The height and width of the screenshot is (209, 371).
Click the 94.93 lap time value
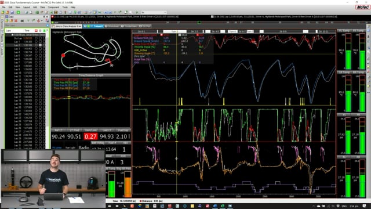(x=107, y=136)
